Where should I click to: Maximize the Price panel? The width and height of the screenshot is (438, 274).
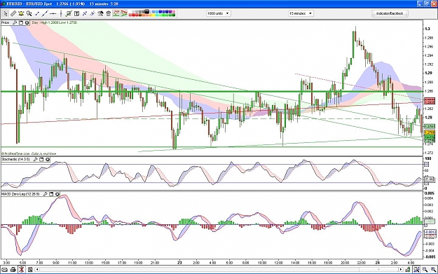pyautogui.click(x=21, y=22)
